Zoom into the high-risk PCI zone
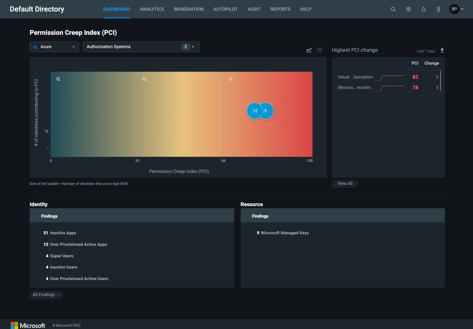 point(231,79)
